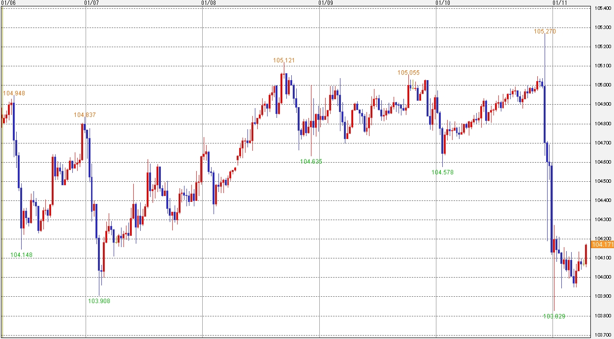Viewport: 614px width, 339px height.
Task: Click the 103.700 price axis label
Action: pos(602,335)
